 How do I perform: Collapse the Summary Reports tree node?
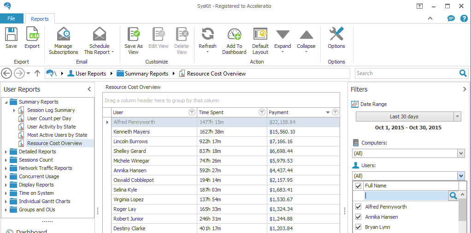coord(6,102)
